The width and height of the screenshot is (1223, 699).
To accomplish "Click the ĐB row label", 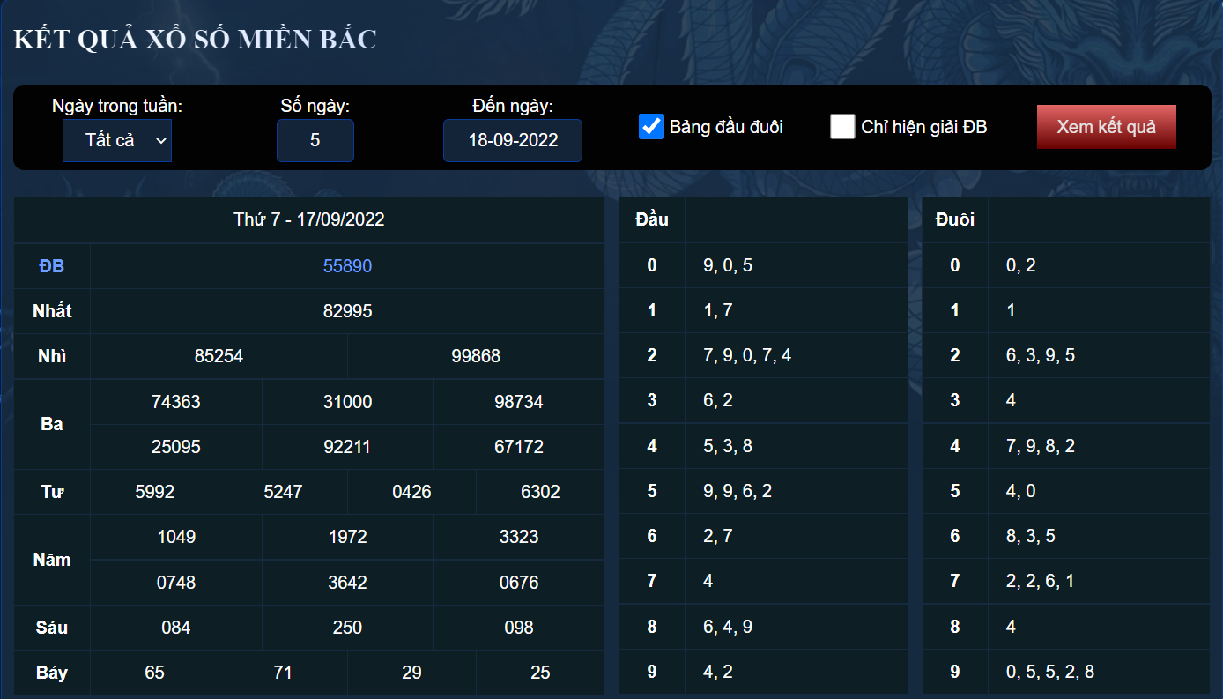I will pyautogui.click(x=52, y=266).
